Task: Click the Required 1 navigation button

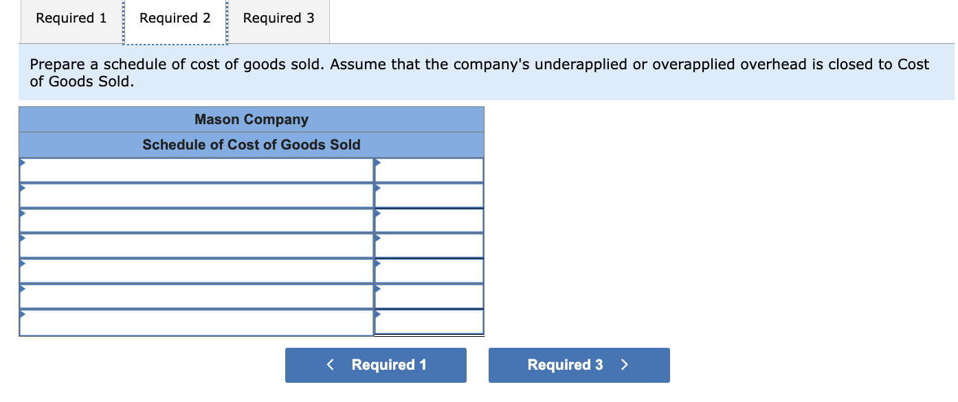Action: (x=375, y=365)
